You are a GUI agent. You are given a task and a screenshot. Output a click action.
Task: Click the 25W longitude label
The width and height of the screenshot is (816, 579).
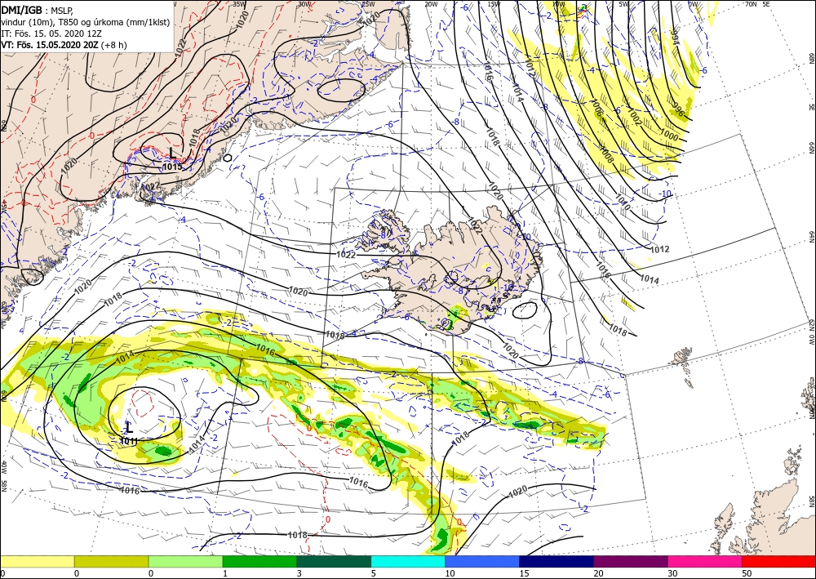(x=368, y=4)
